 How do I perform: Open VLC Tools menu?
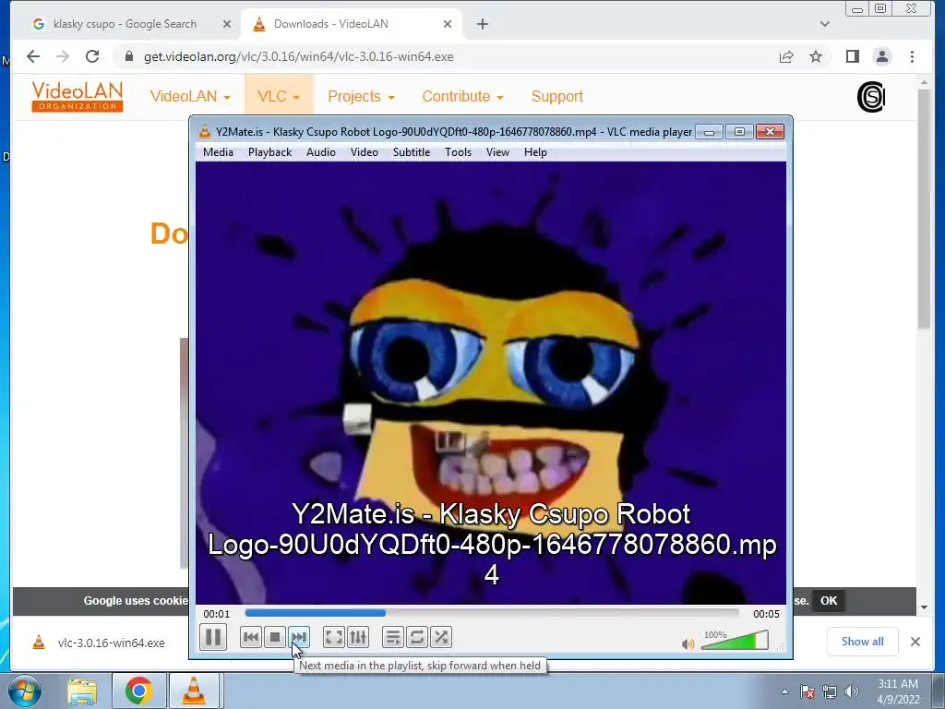tap(458, 152)
